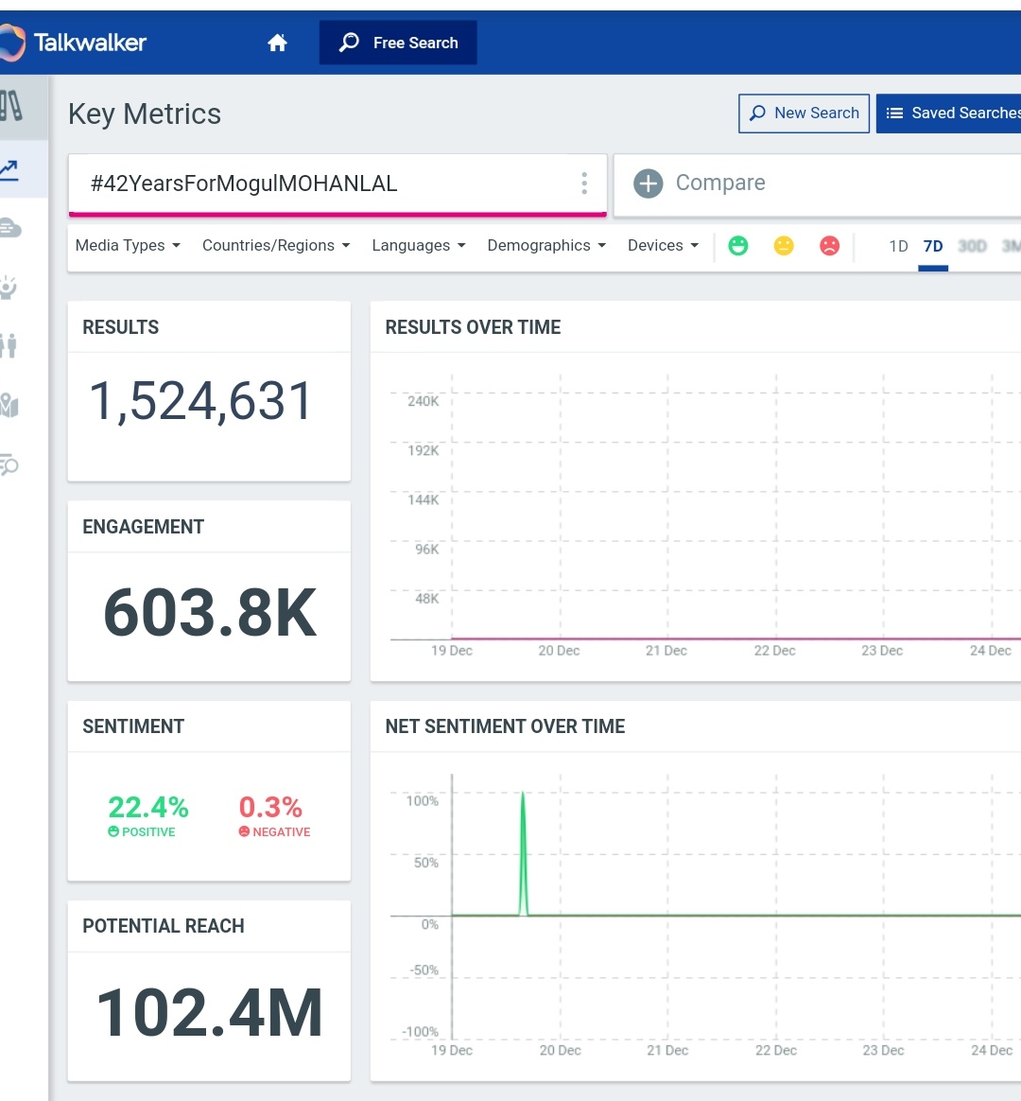
Task: Expand the Languages filter dropdown
Action: click(x=419, y=245)
